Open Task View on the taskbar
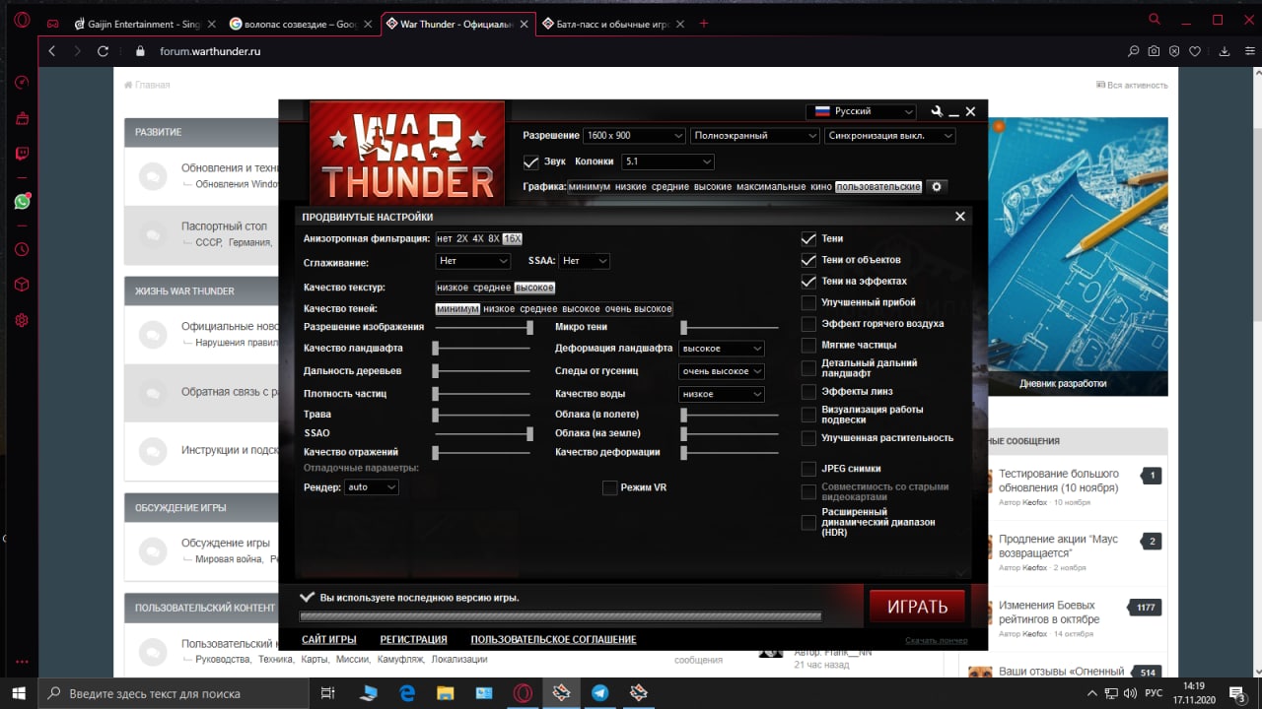 click(x=328, y=693)
